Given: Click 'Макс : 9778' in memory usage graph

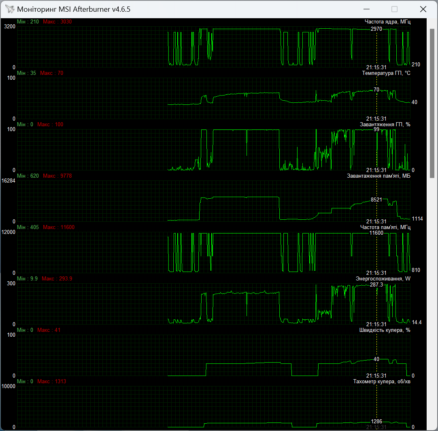Looking at the screenshot, I should click(x=57, y=176).
